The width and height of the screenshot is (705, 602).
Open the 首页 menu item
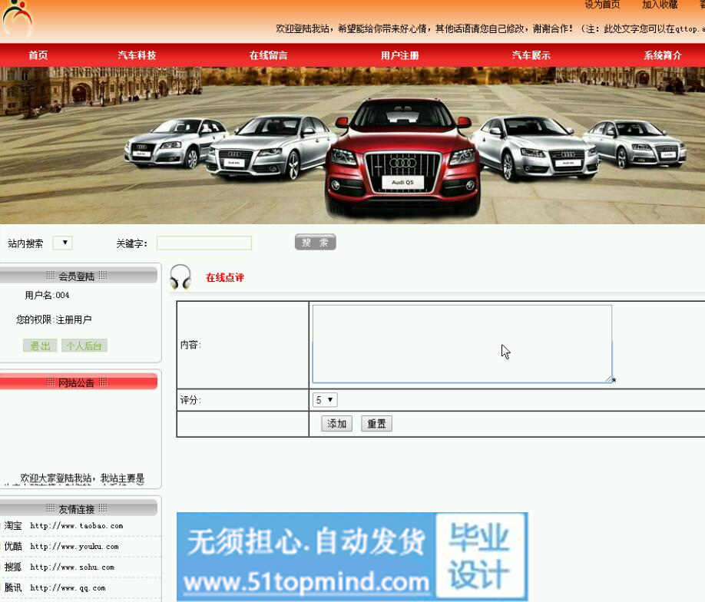pyautogui.click(x=38, y=55)
